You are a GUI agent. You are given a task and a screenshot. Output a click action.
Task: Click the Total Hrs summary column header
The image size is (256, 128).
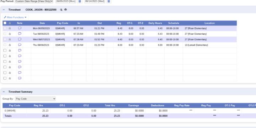[110, 106]
